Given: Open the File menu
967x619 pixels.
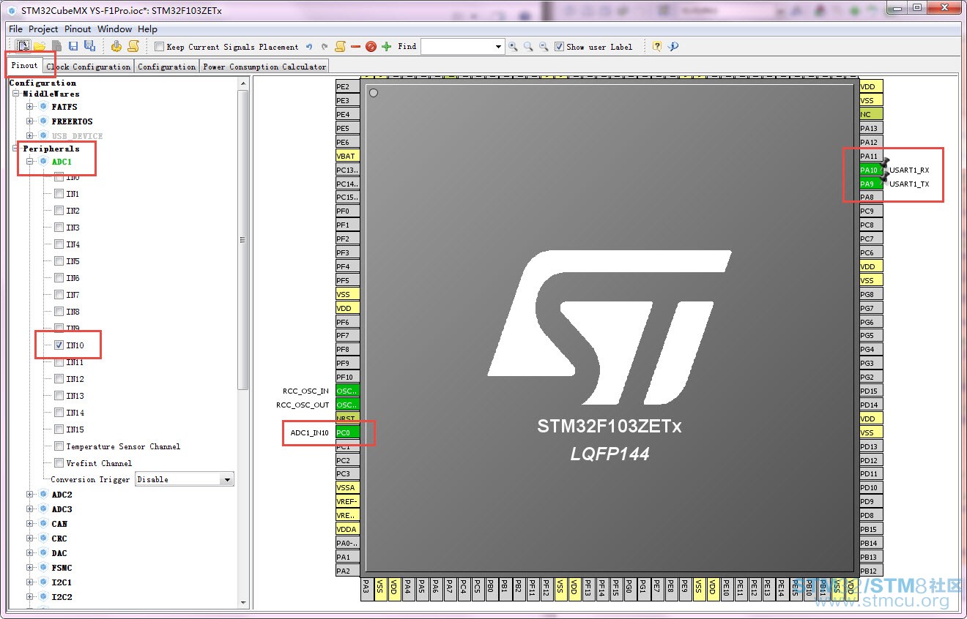Looking at the screenshot, I should (x=15, y=29).
